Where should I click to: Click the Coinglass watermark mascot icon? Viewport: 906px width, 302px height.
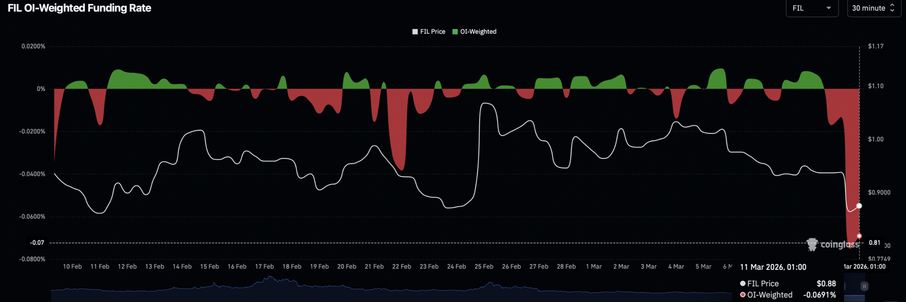pyautogui.click(x=812, y=244)
